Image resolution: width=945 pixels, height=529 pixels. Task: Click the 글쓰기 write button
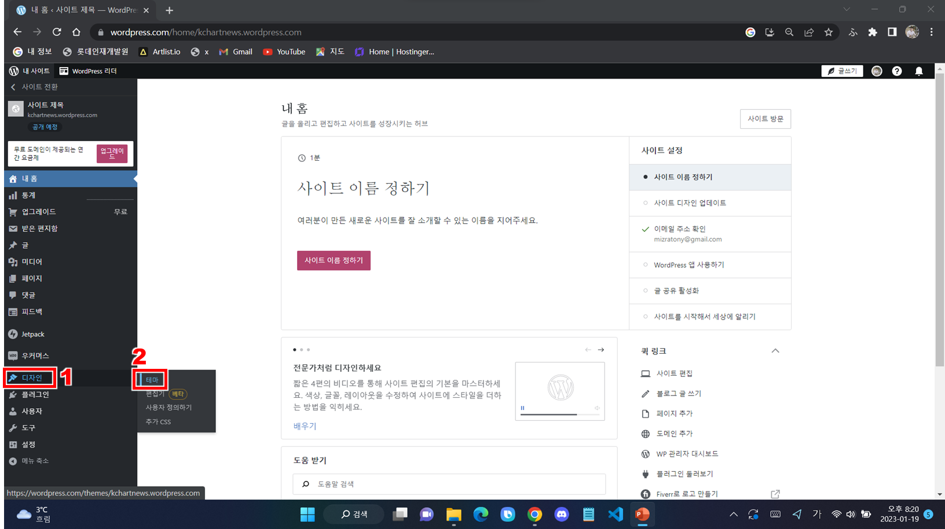click(x=842, y=71)
